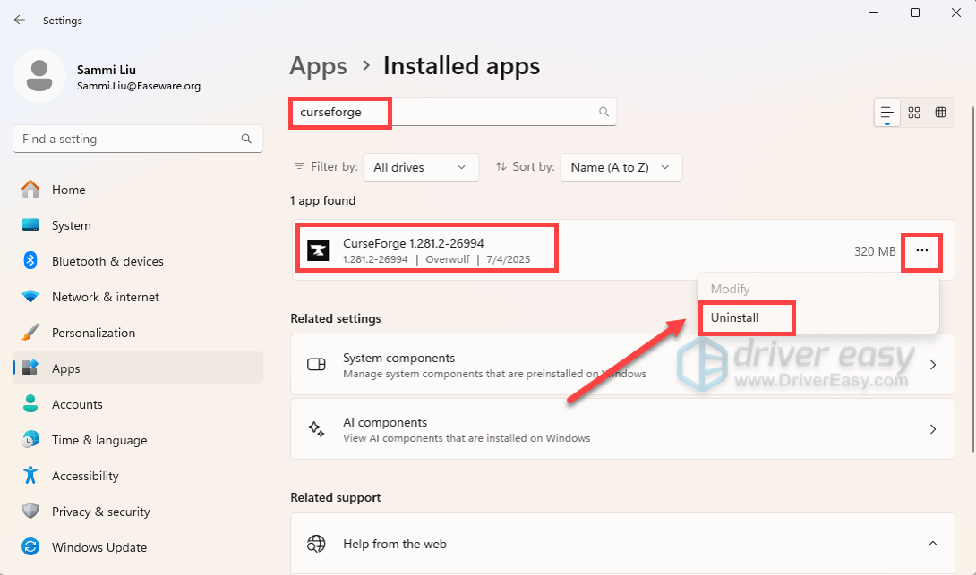Open the Home settings page
The height and width of the screenshot is (575, 976).
tap(138, 190)
